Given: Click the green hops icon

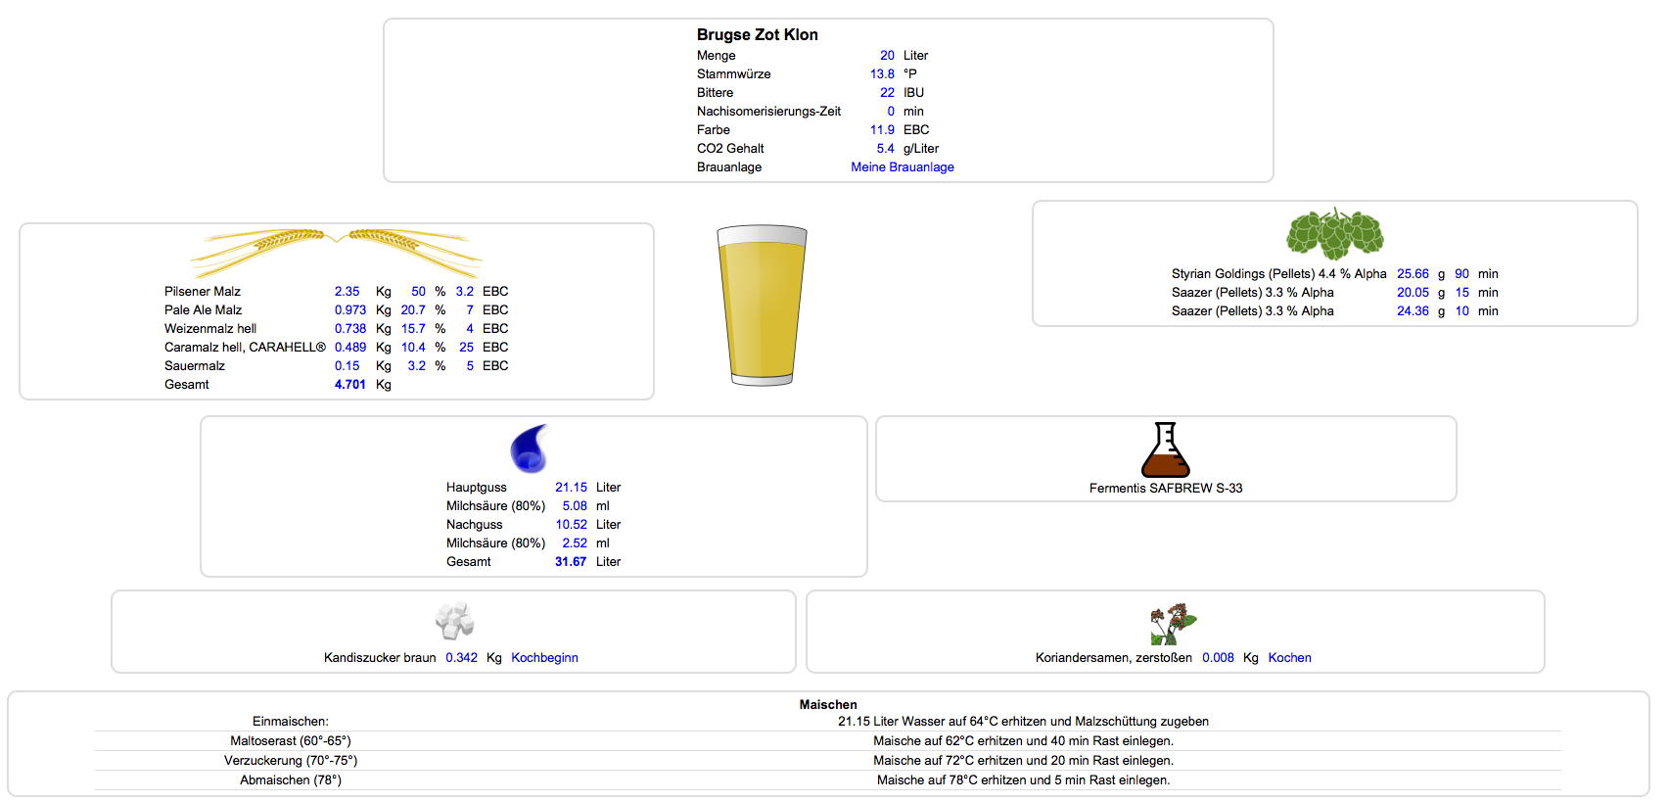Looking at the screenshot, I should pyautogui.click(x=1334, y=234).
